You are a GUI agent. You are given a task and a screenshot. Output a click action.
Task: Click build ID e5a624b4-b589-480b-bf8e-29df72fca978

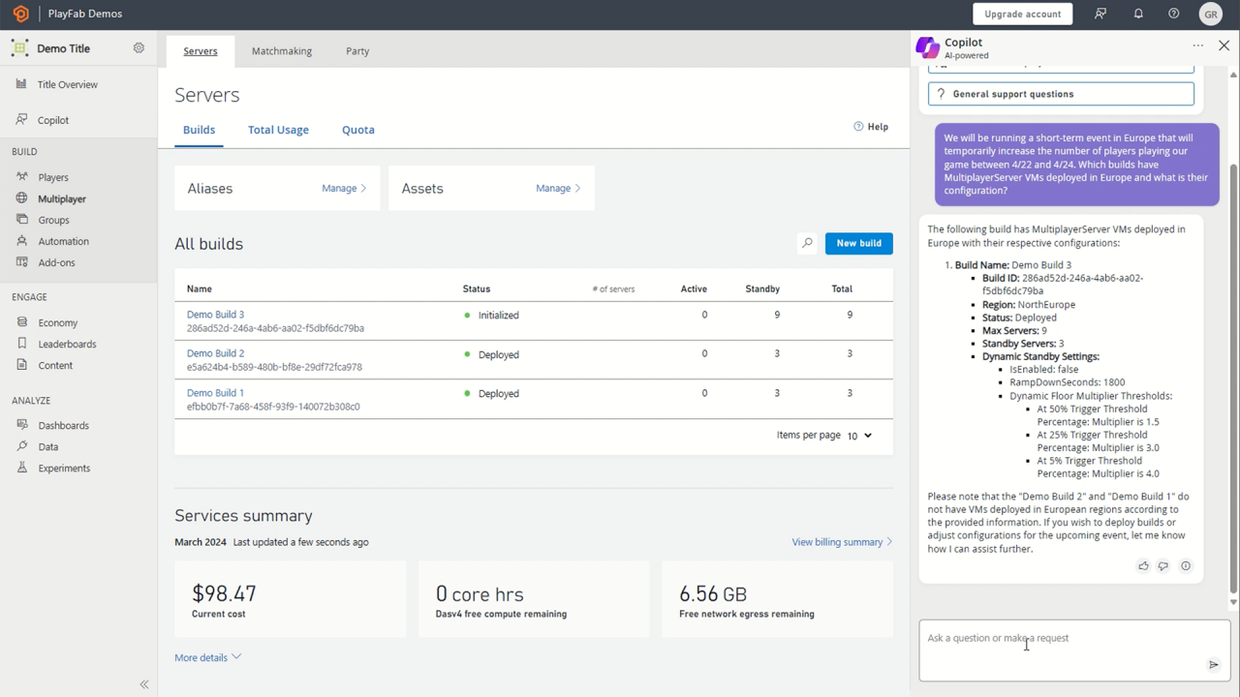(x=274, y=367)
